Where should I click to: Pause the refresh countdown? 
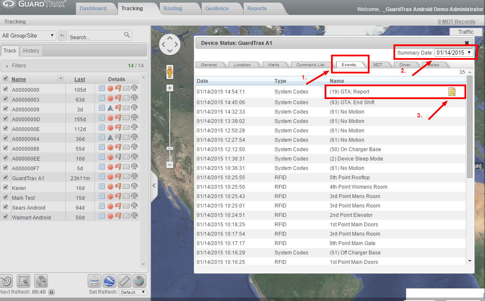point(52,292)
